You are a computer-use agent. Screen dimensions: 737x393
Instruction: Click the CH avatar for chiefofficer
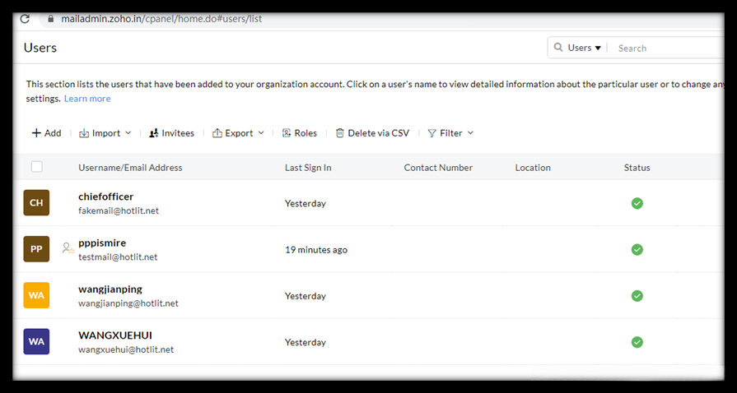coord(36,203)
